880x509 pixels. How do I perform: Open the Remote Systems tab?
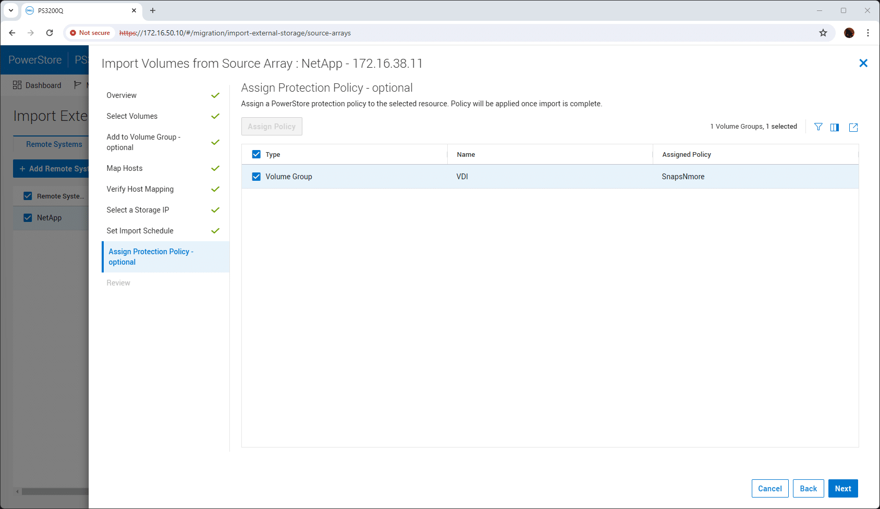[x=54, y=144]
